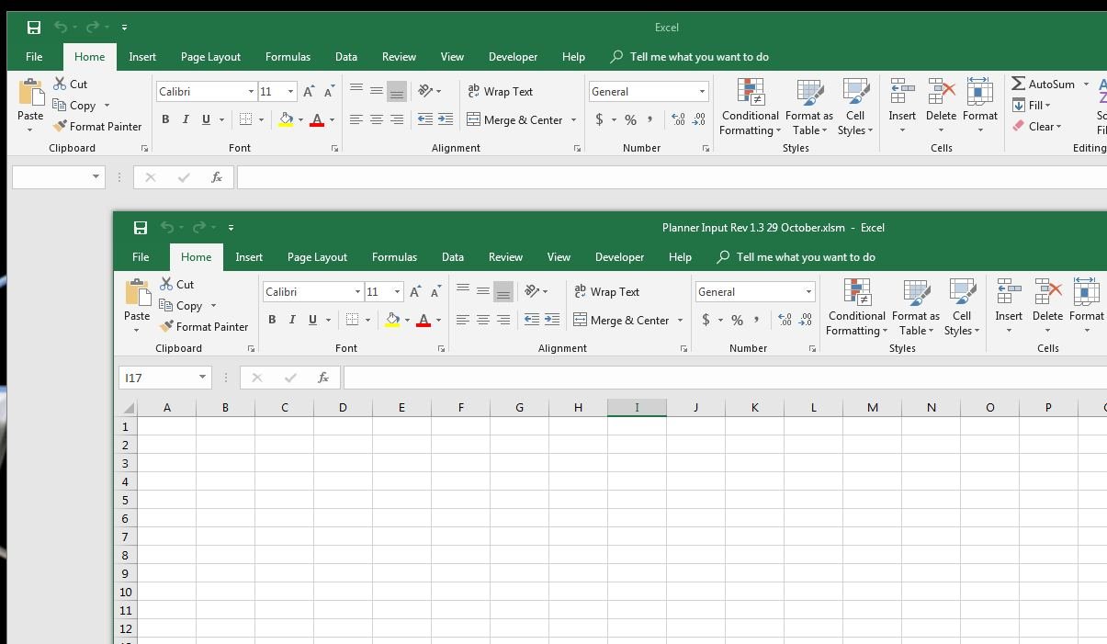Open Merge & Center arrow in Planner Input window
Viewport: 1107px width, 644px height.
pos(680,320)
